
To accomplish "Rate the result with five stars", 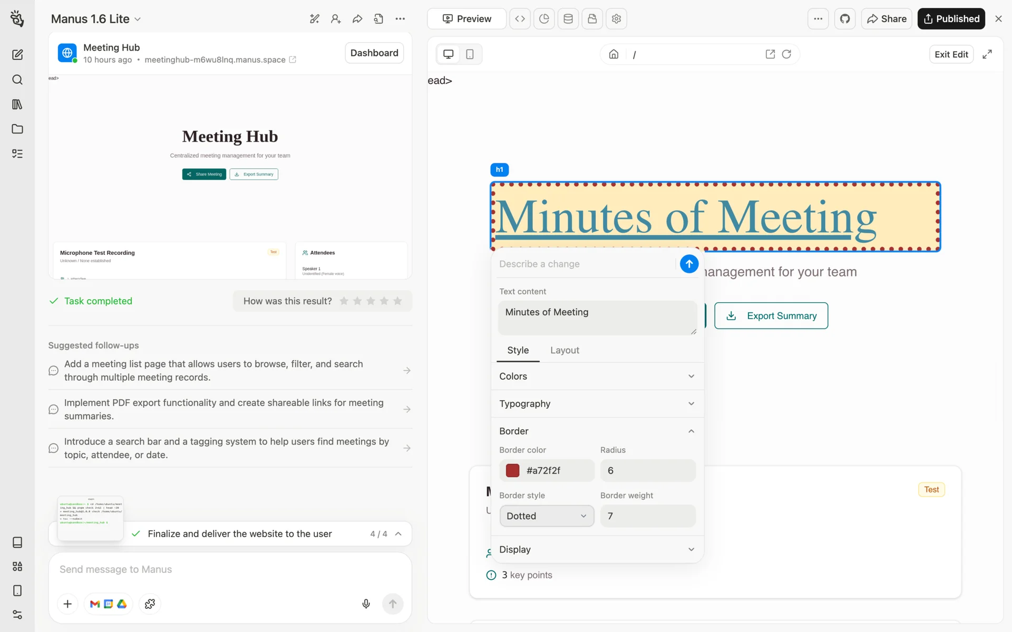I will coord(397,301).
